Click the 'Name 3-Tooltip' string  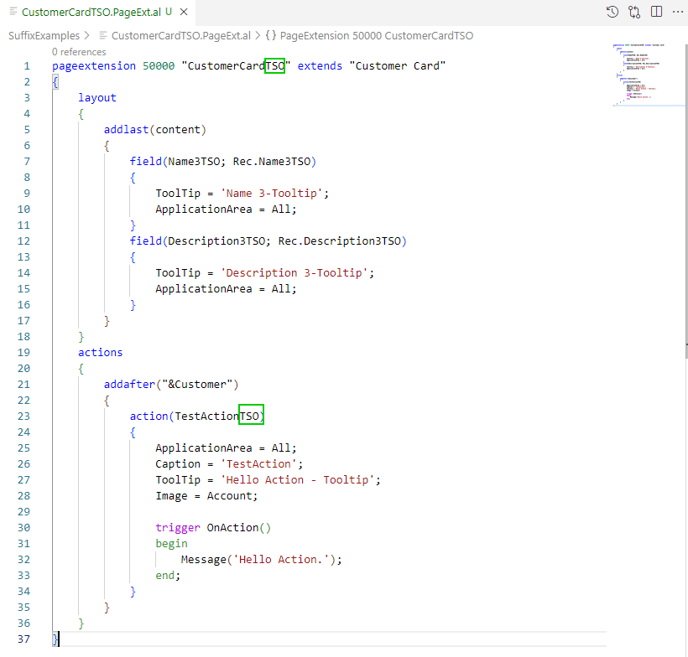point(272,194)
